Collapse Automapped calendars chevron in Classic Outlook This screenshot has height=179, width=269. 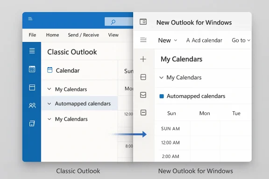click(x=49, y=103)
